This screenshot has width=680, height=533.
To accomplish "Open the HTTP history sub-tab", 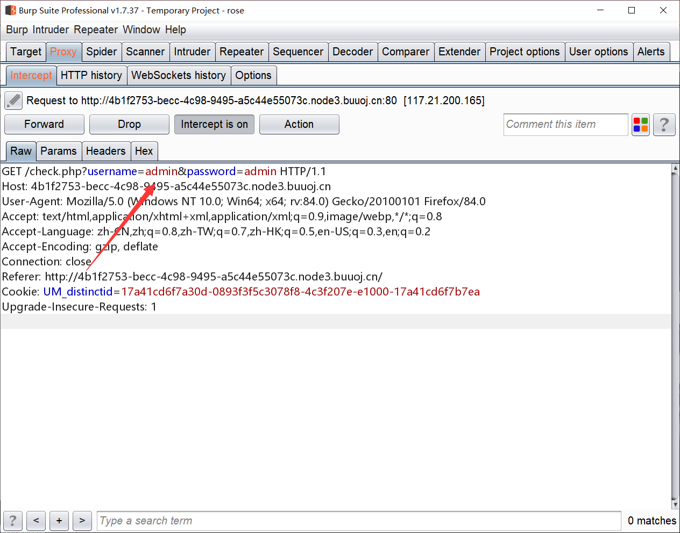I will [91, 75].
